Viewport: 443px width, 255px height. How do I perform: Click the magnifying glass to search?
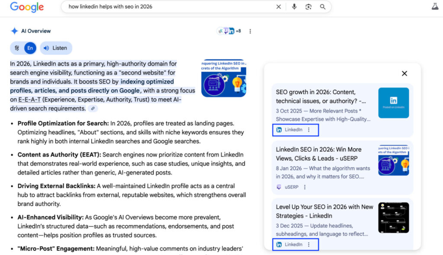pos(322,7)
